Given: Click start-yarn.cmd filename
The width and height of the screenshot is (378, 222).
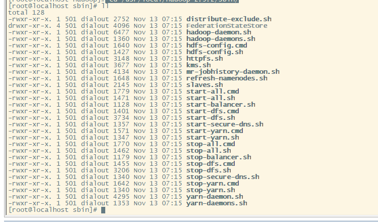Looking at the screenshot, I should [215, 130].
